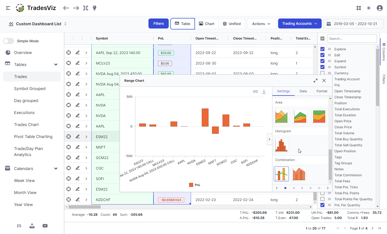The height and width of the screenshot is (234, 387).
Task: Switch to the Unified view tab
Action: (x=232, y=24)
